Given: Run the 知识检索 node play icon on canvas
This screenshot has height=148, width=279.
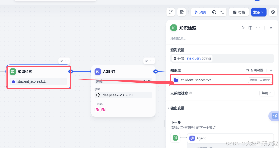Looking at the screenshot, I should pos(61,61).
